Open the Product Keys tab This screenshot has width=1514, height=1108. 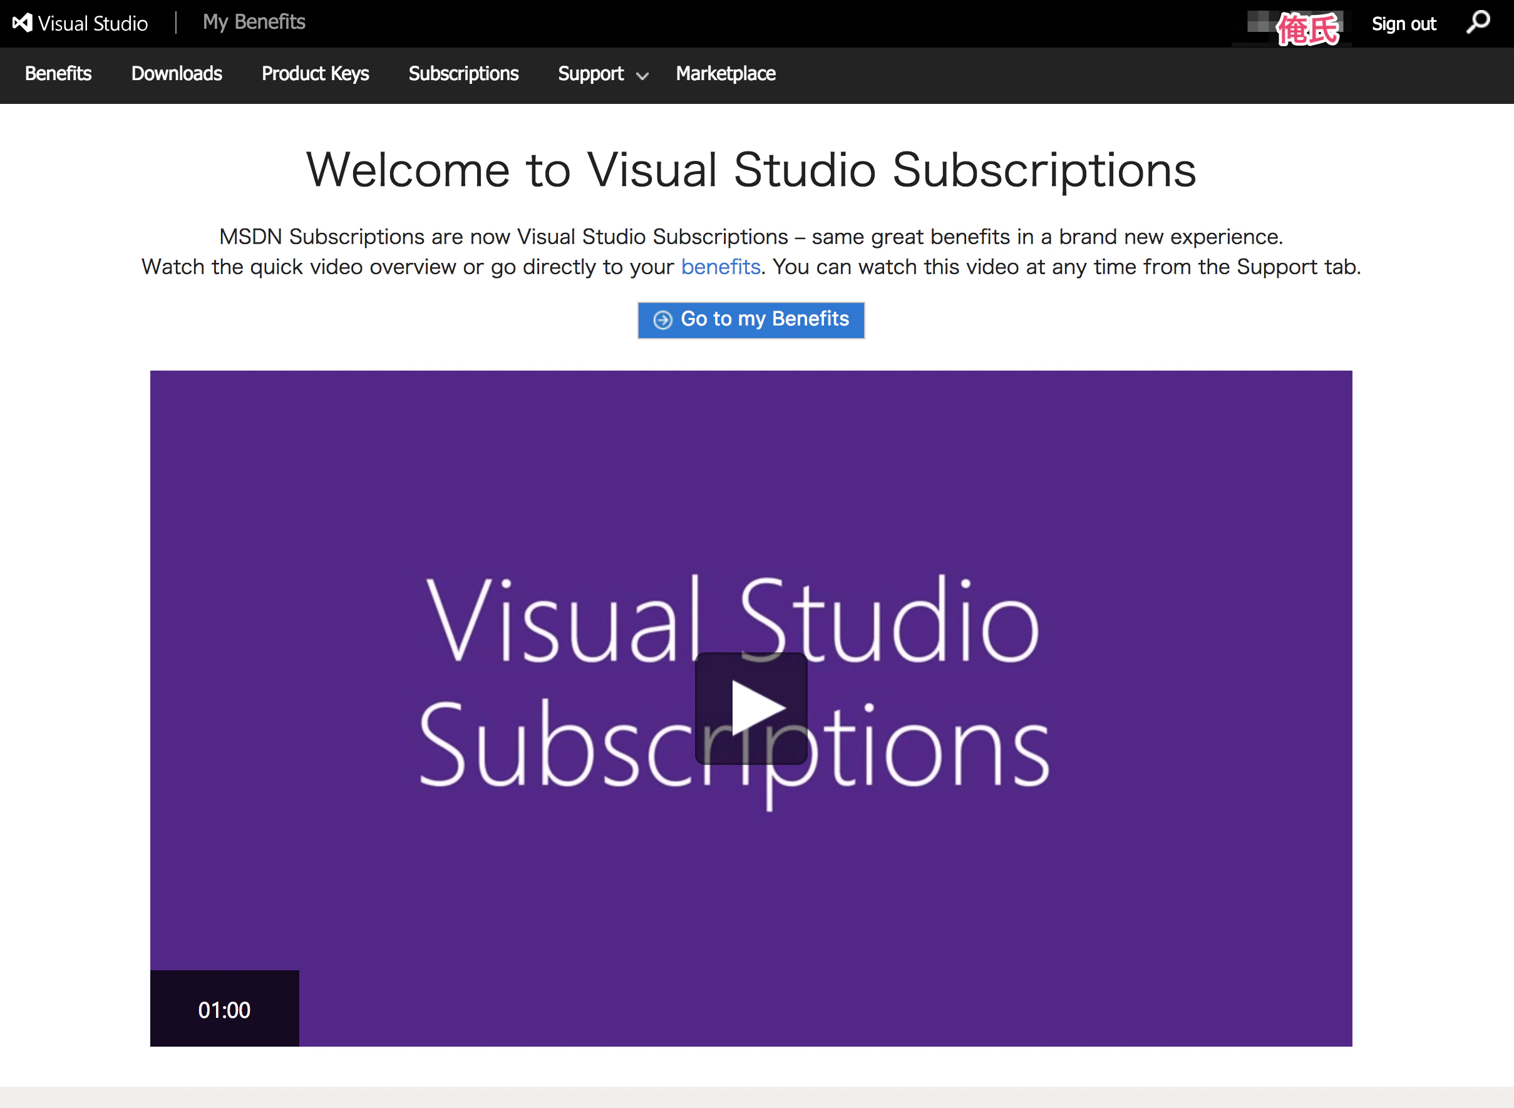pyautogui.click(x=316, y=73)
